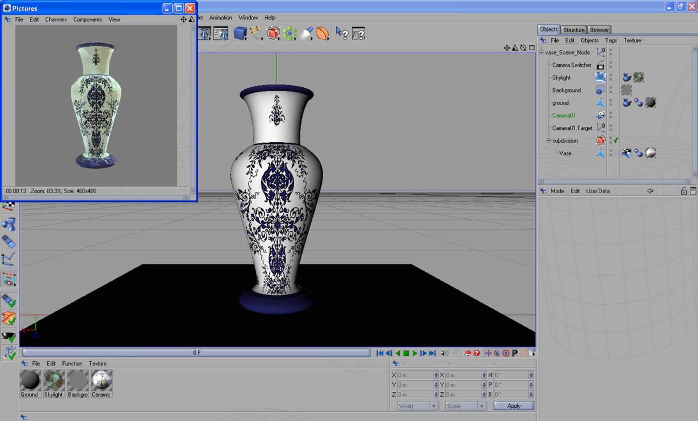Add a light with flashlight icon
The width and height of the screenshot is (698, 421).
click(x=307, y=34)
